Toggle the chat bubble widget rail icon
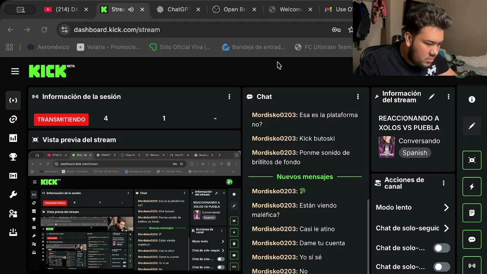487x274 pixels. (472, 239)
